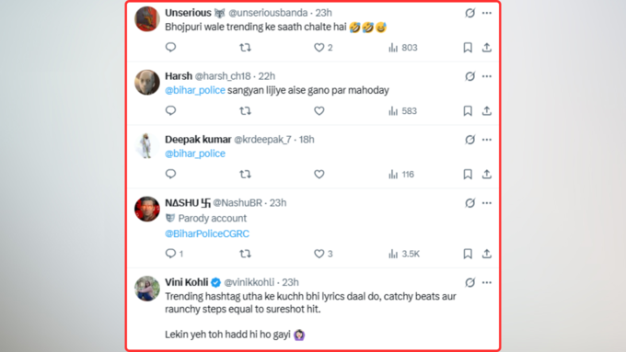View analytics showing 583 views
626x352 pixels.
tap(402, 111)
